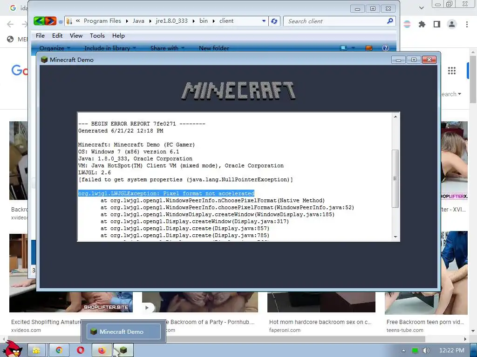Viewport: 477px width, 357px height.
Task: Click the VM: Java HotSpot Client VM line
Action: (x=181, y=166)
